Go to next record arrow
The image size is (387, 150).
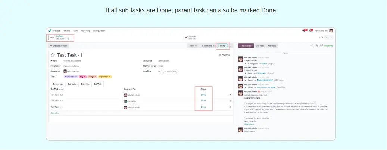click(331, 38)
